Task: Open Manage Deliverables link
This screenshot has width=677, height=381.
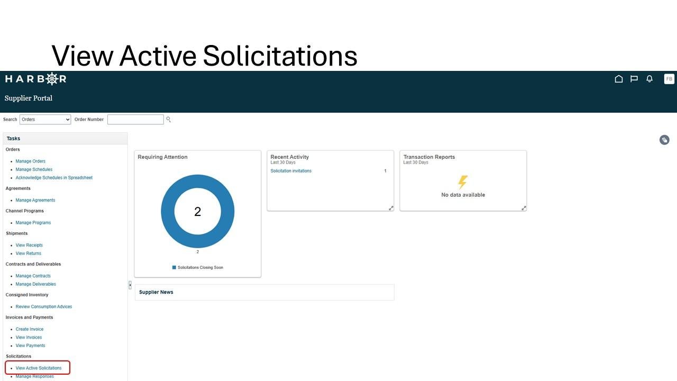Action: click(35, 284)
